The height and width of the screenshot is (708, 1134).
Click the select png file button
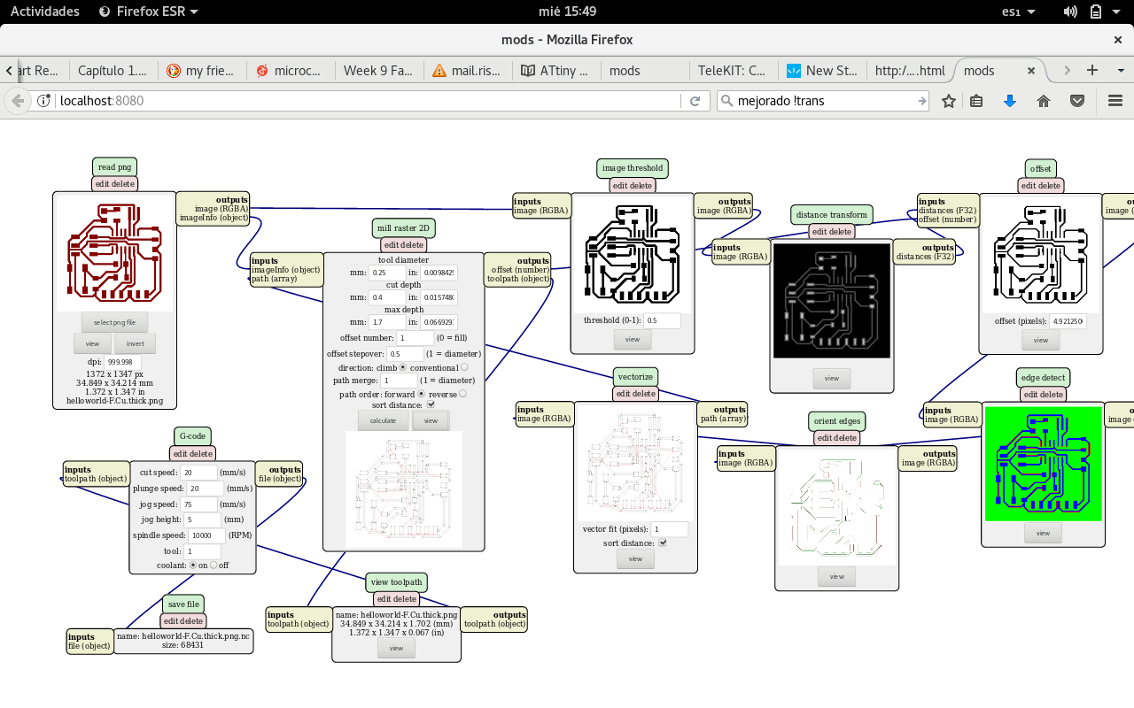(x=115, y=322)
